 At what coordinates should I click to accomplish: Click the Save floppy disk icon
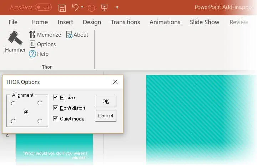[62, 7]
